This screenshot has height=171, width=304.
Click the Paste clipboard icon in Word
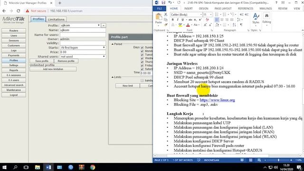coord(159,17)
